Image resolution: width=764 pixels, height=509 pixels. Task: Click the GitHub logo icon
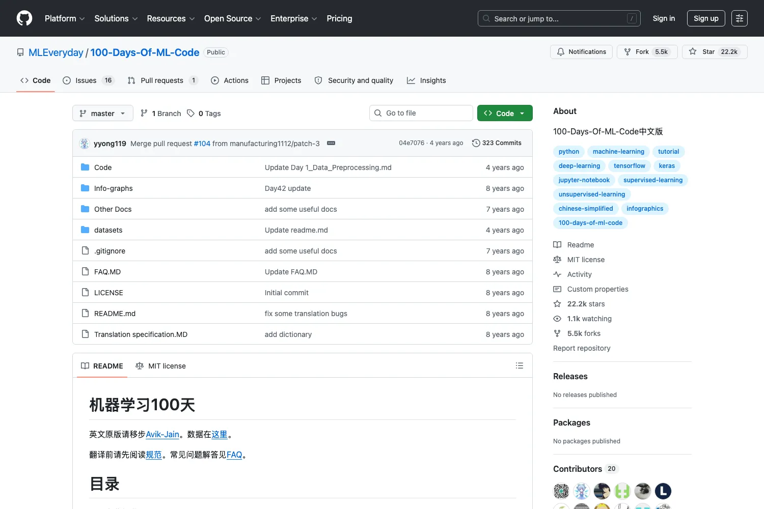(24, 18)
